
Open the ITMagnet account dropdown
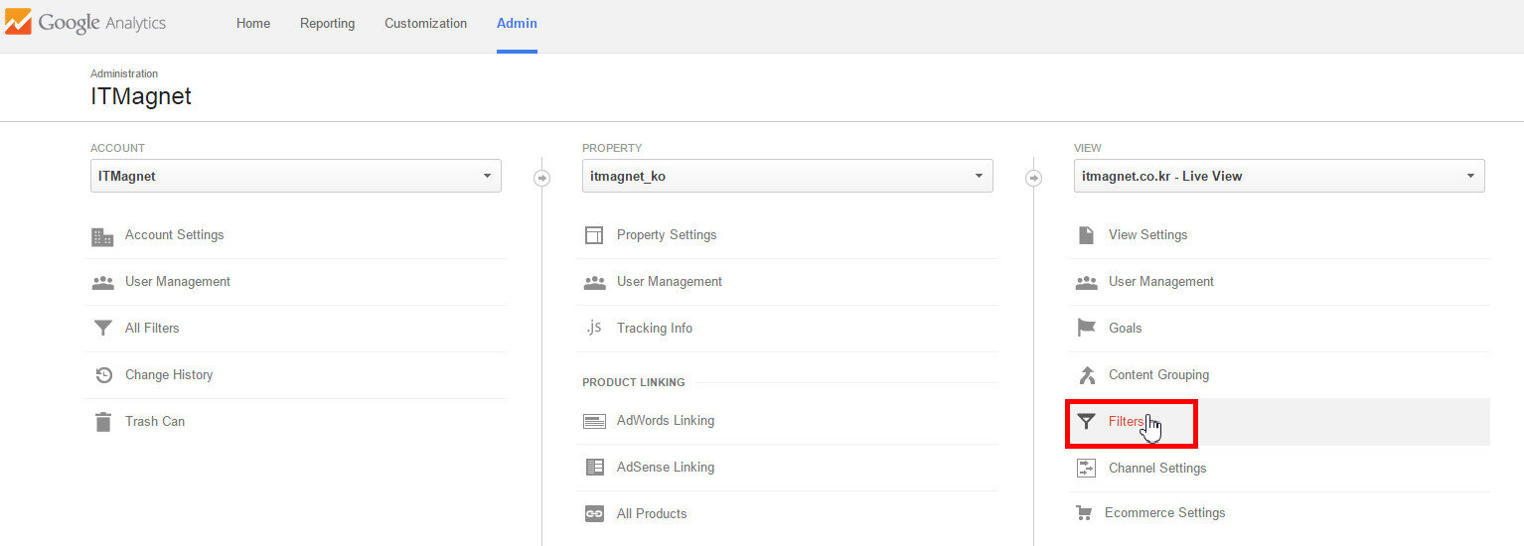[x=295, y=177]
